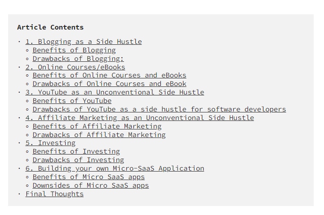Go to Benefits of Micro SaaS apps
Screen dimensions: 324x215
[x=89, y=177]
